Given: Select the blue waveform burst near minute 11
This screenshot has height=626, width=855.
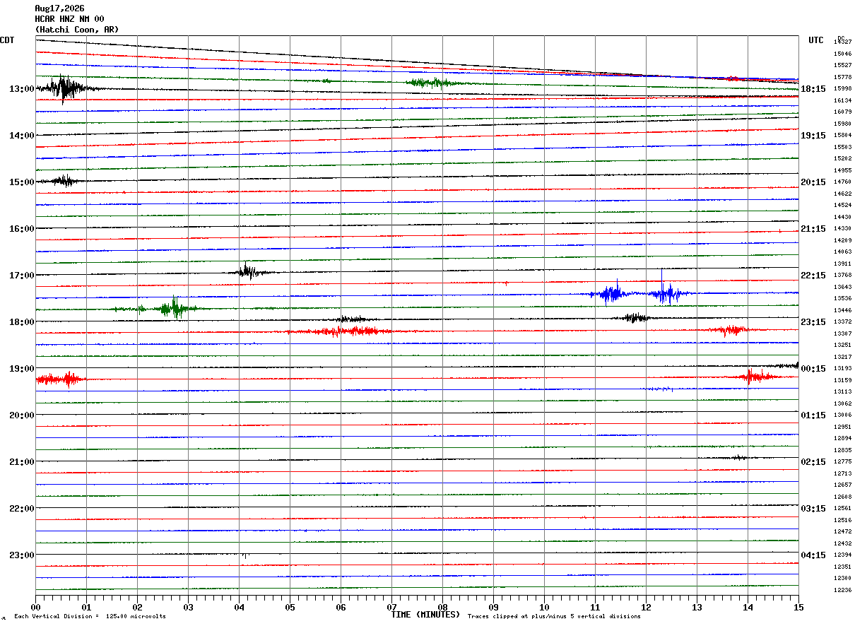Looking at the screenshot, I should tap(609, 293).
